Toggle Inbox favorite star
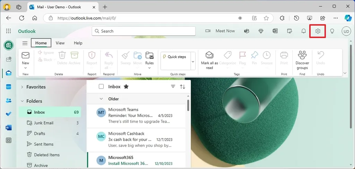 click(126, 87)
